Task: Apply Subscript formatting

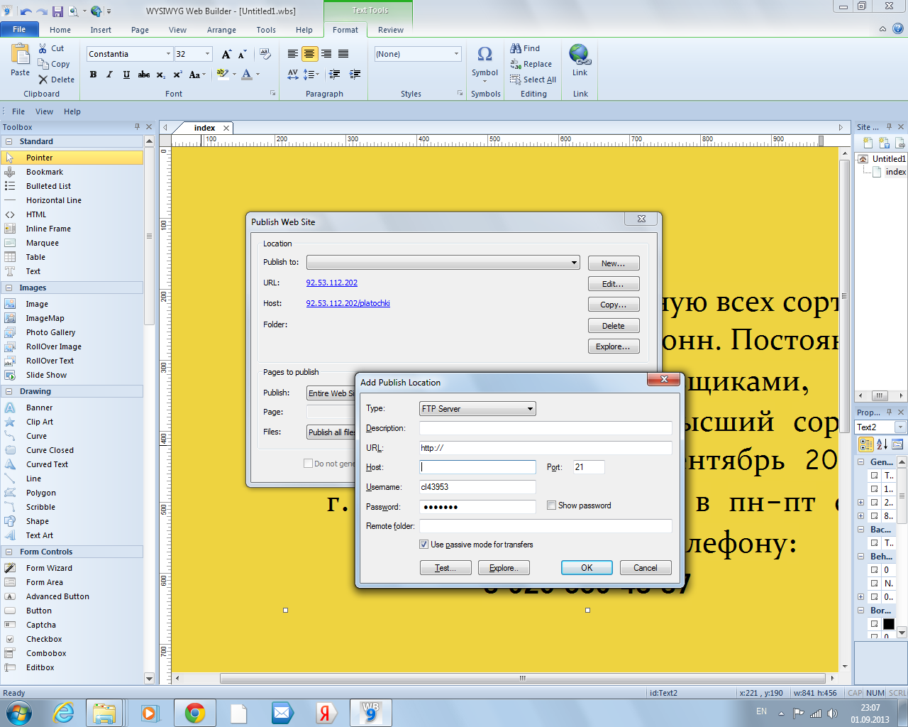Action: (161, 75)
